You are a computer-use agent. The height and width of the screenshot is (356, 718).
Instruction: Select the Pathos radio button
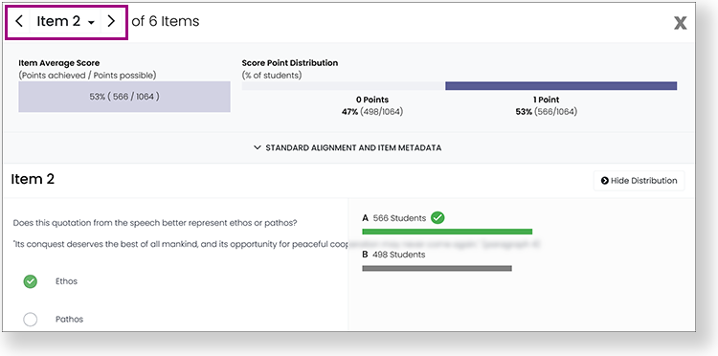point(31,320)
